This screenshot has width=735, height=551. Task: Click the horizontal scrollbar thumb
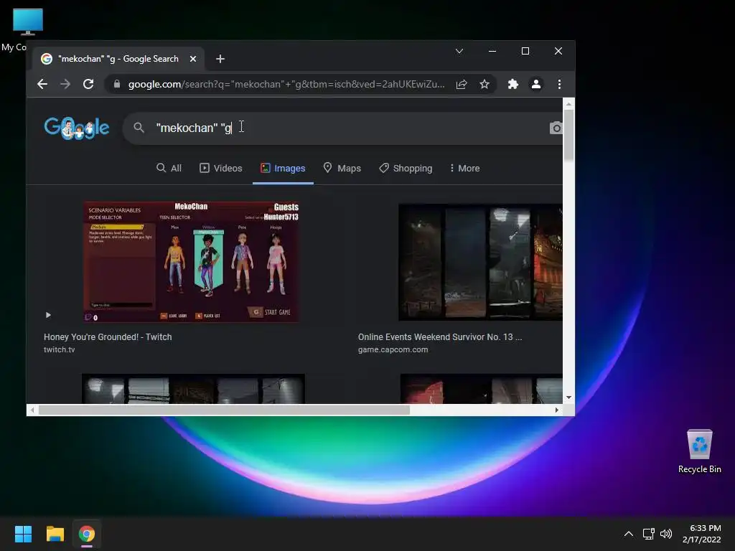224,410
